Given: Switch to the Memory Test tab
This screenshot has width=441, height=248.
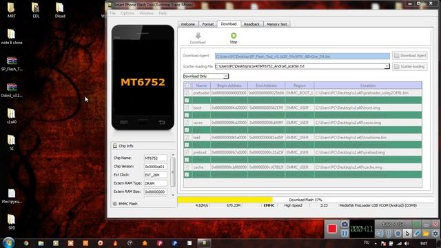Looking at the screenshot, I should pos(277,24).
